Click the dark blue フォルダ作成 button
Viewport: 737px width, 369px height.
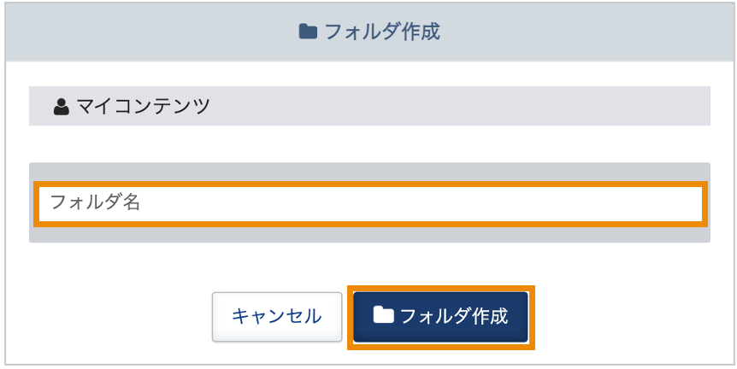440,317
